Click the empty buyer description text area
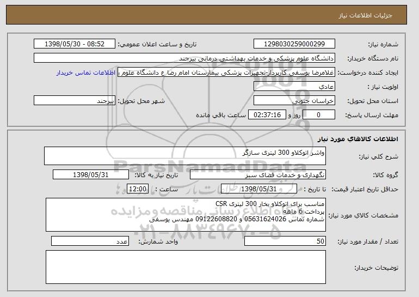 pyautogui.click(x=186, y=267)
